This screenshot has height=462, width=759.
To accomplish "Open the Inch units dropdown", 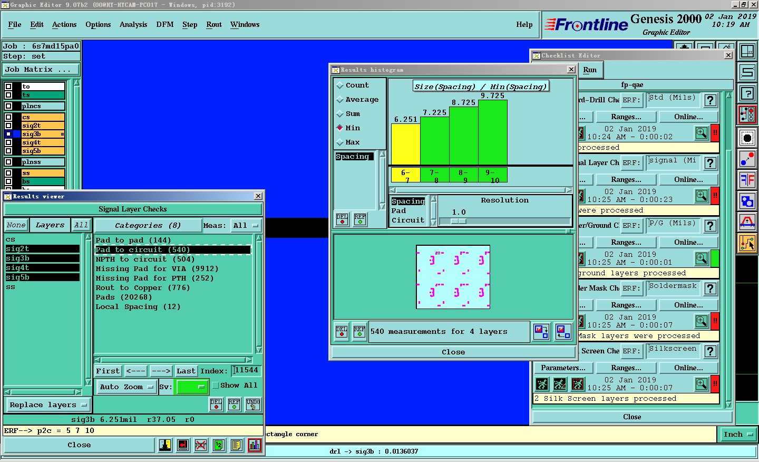I will (x=738, y=435).
